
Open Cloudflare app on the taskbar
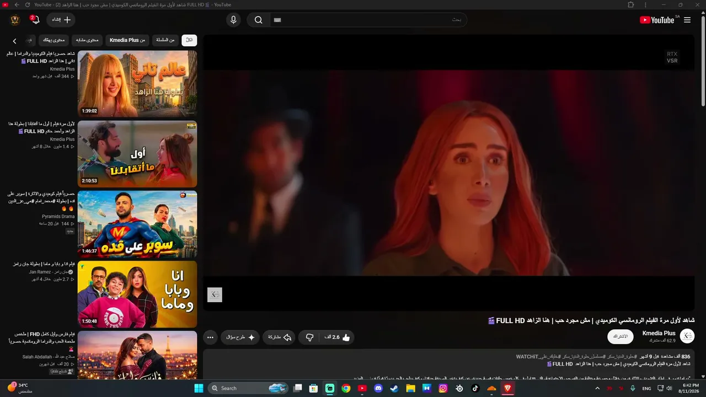point(491,388)
